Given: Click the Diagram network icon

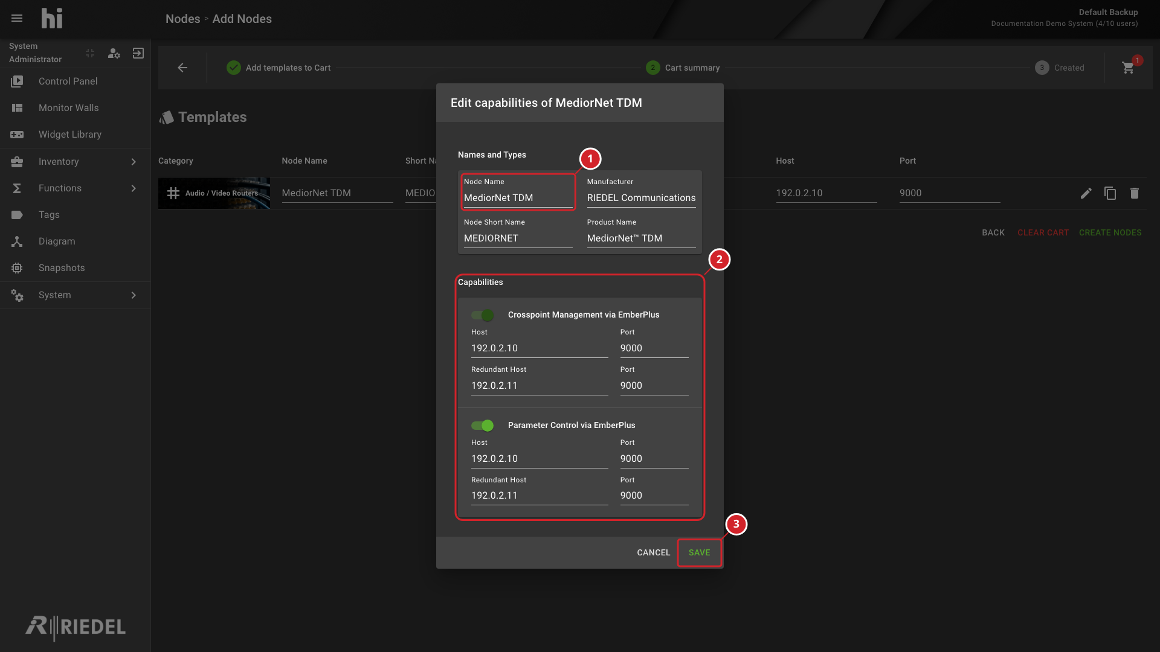Looking at the screenshot, I should coord(17,241).
